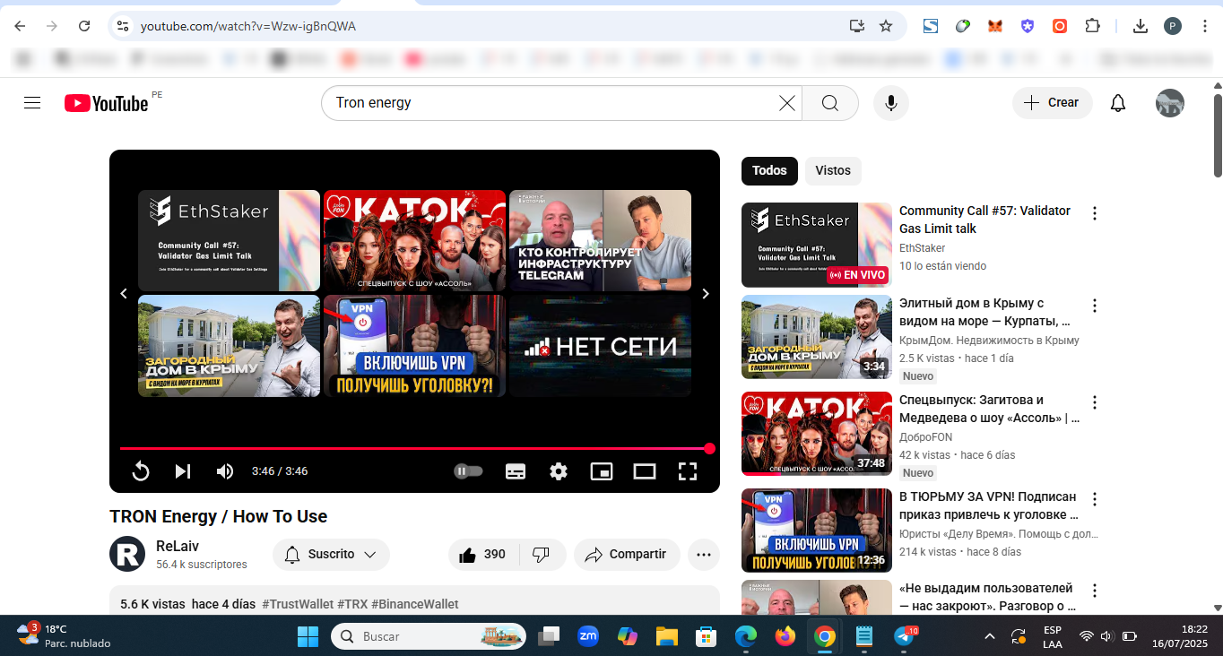Open options for «Не выдадим пользователей» video
The width and height of the screenshot is (1223, 656).
[x=1094, y=591]
